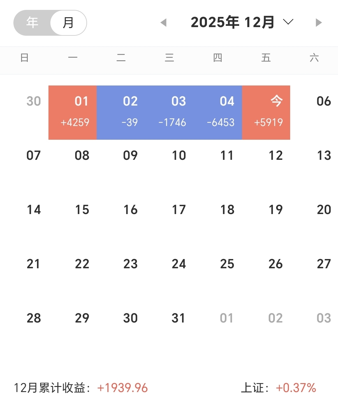Tap December 04 with -6453
Viewport: 338px width, 408px height.
click(218, 113)
